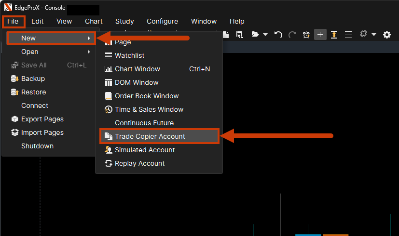
Task: Click the settings gear icon
Action: [x=387, y=35]
